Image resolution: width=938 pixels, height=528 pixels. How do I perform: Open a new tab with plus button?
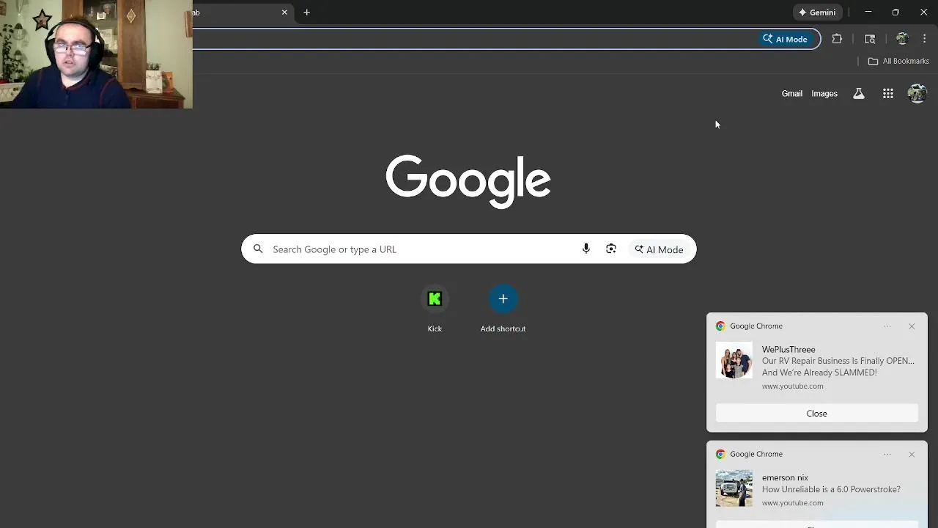coord(307,12)
